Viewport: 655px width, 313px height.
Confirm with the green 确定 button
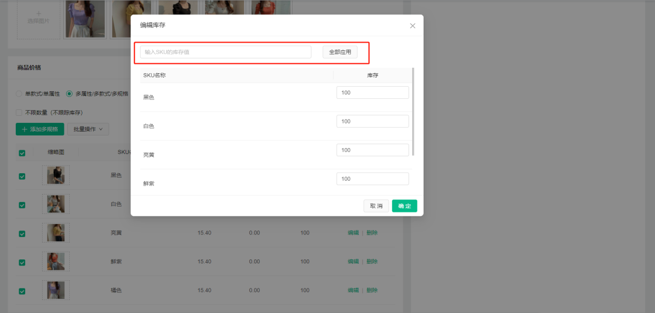point(404,206)
